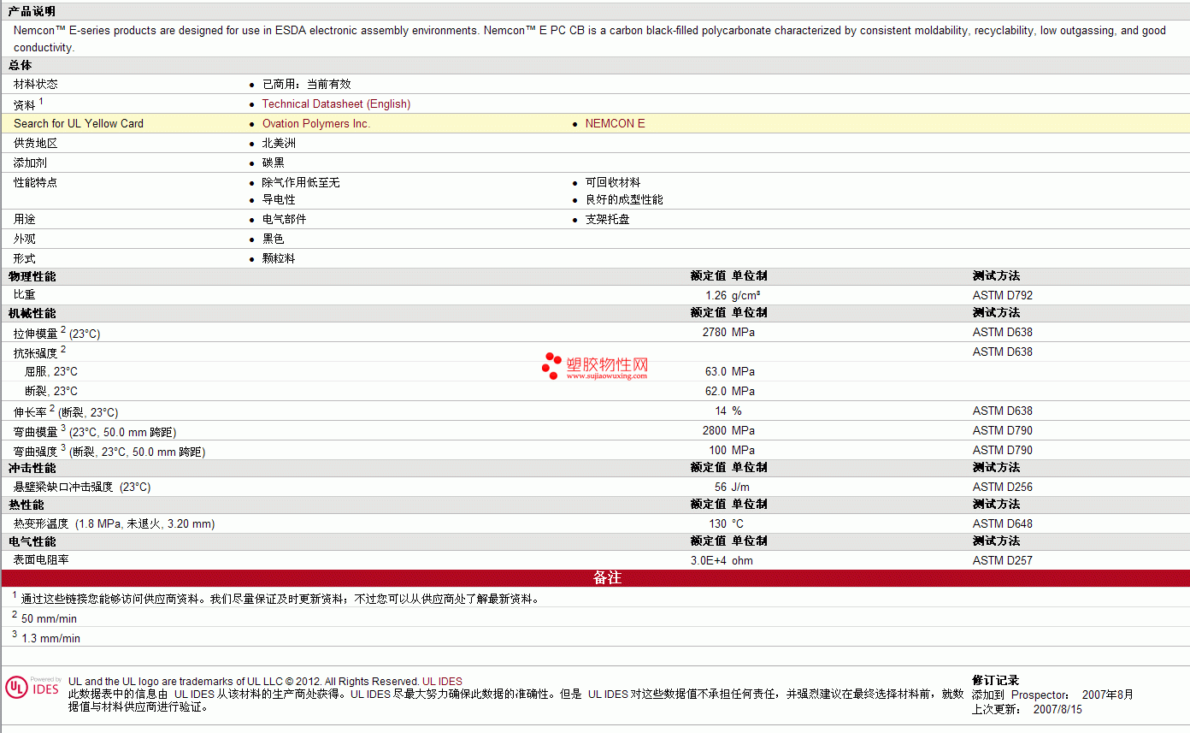This screenshot has height=733, width=1190.
Task: Click the 可回收材料 feature
Action: [613, 182]
